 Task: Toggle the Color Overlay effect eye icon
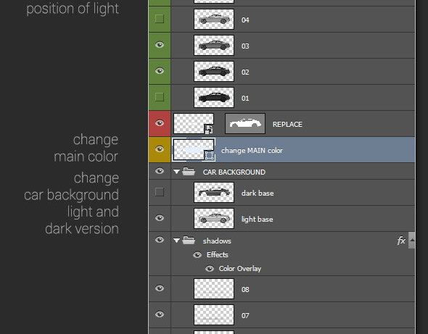tap(210, 269)
